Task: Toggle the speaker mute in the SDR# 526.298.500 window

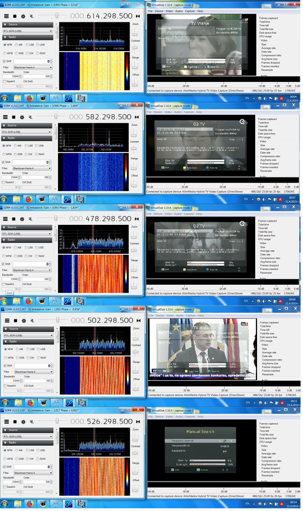Action: 32,422
